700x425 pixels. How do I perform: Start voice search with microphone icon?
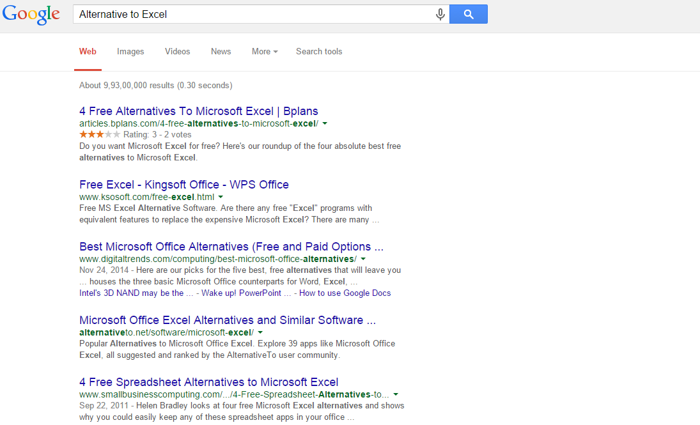[x=440, y=14]
